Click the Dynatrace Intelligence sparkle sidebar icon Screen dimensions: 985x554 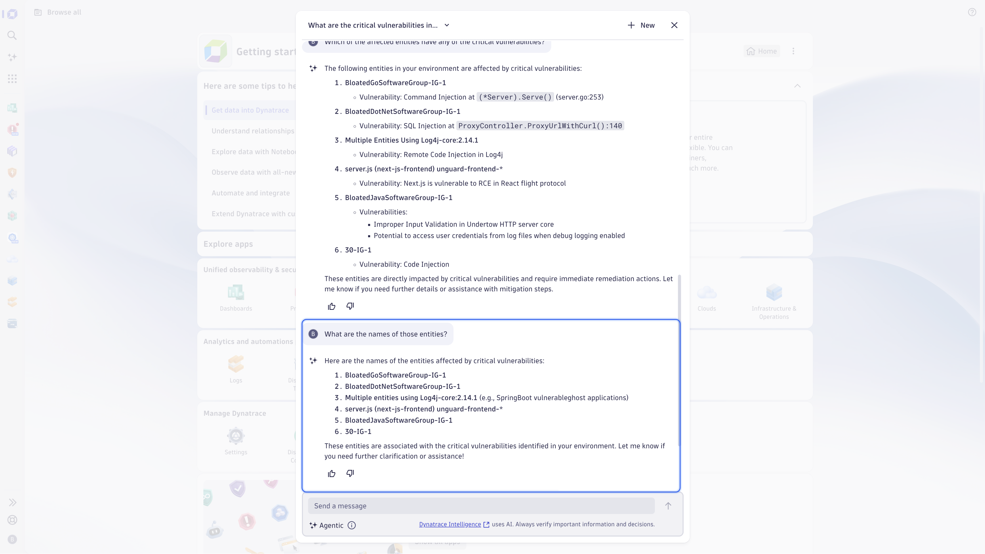coord(12,57)
